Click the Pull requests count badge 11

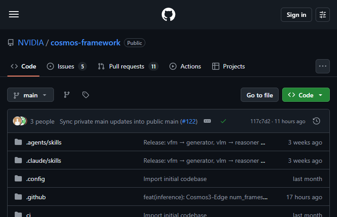click(x=153, y=66)
